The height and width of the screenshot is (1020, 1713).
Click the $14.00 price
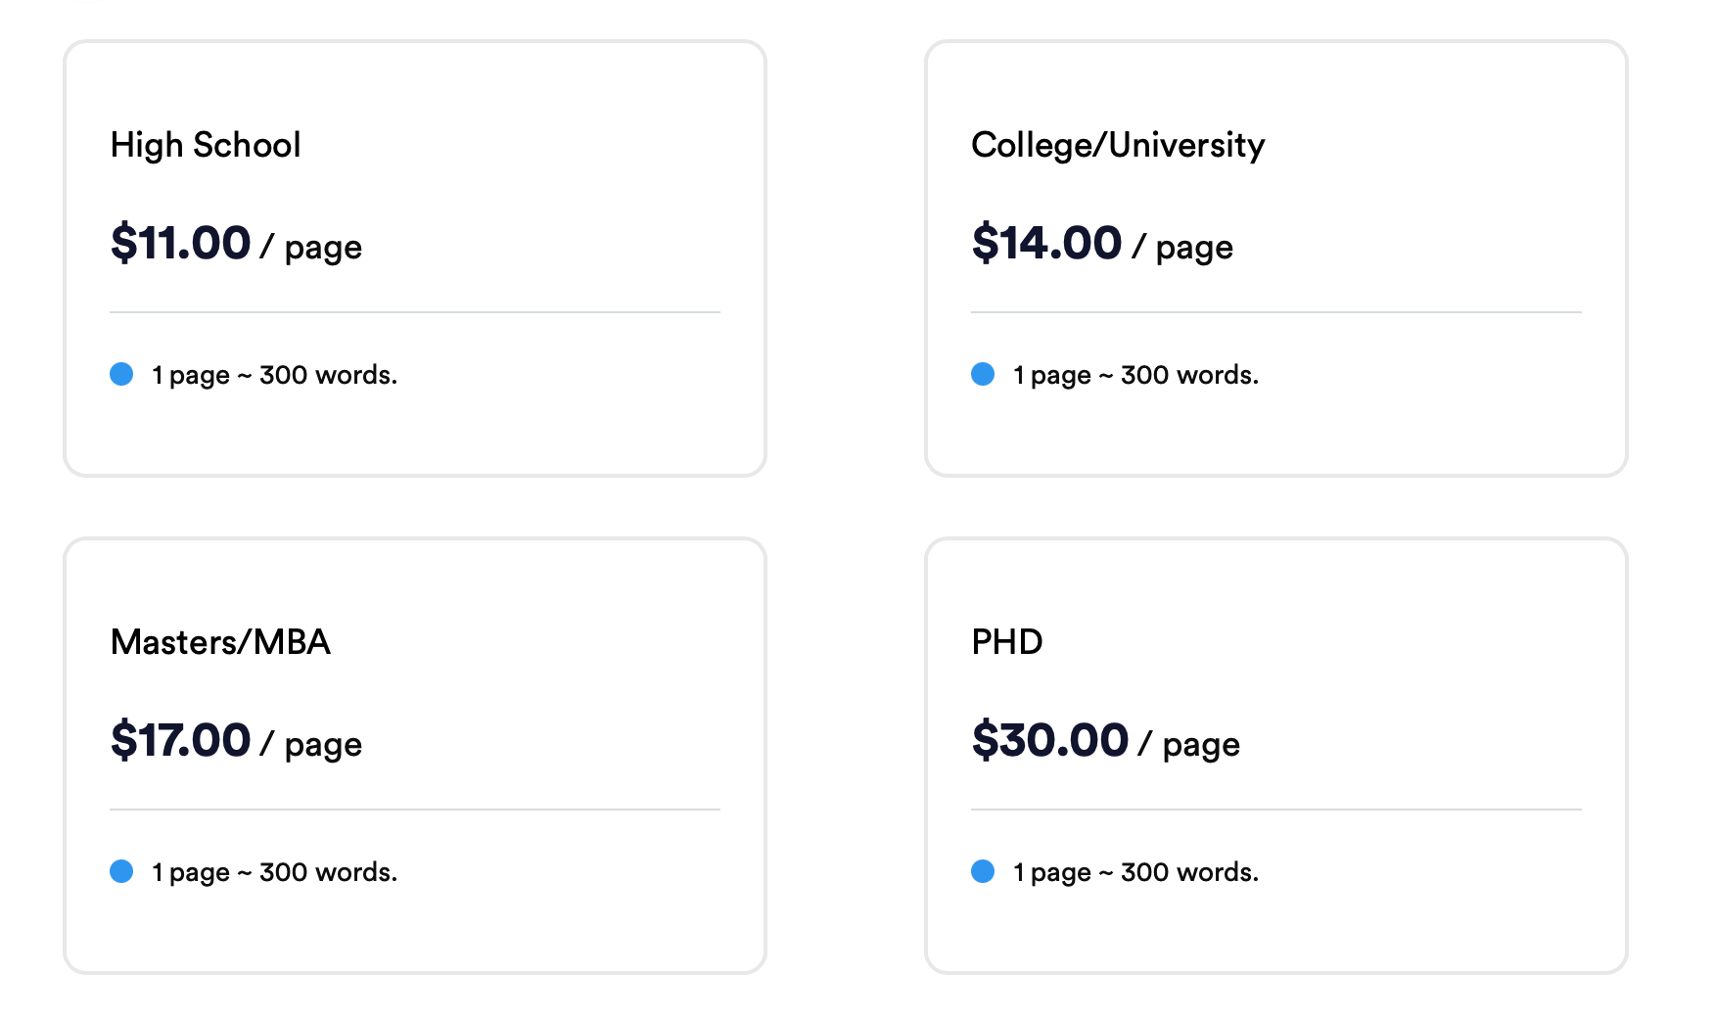point(1046,243)
